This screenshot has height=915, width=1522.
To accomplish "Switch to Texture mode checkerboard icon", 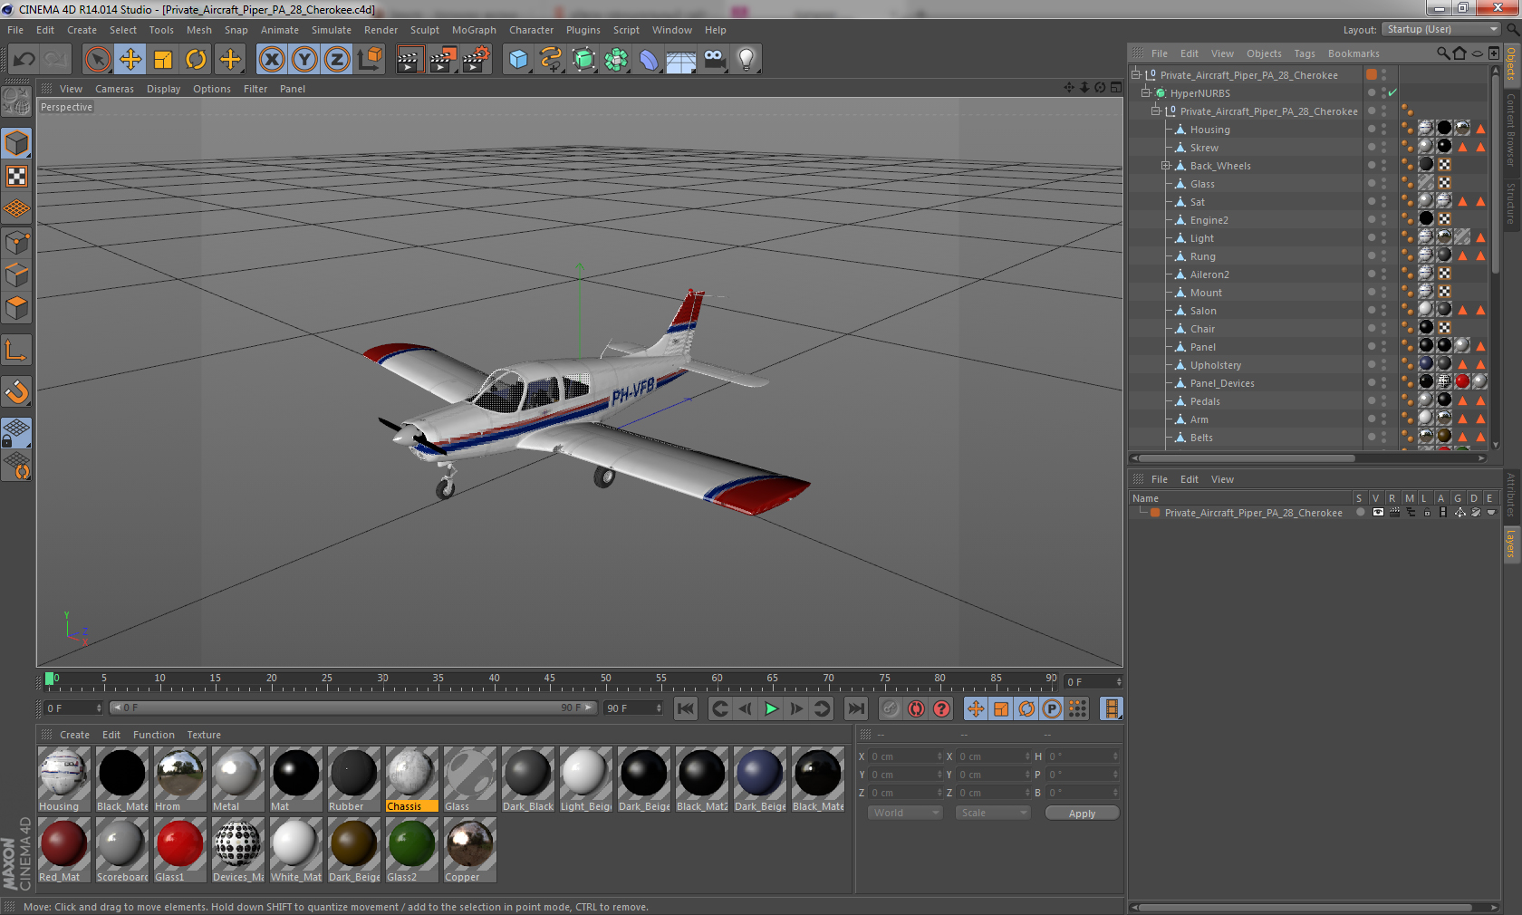I will 17,177.
